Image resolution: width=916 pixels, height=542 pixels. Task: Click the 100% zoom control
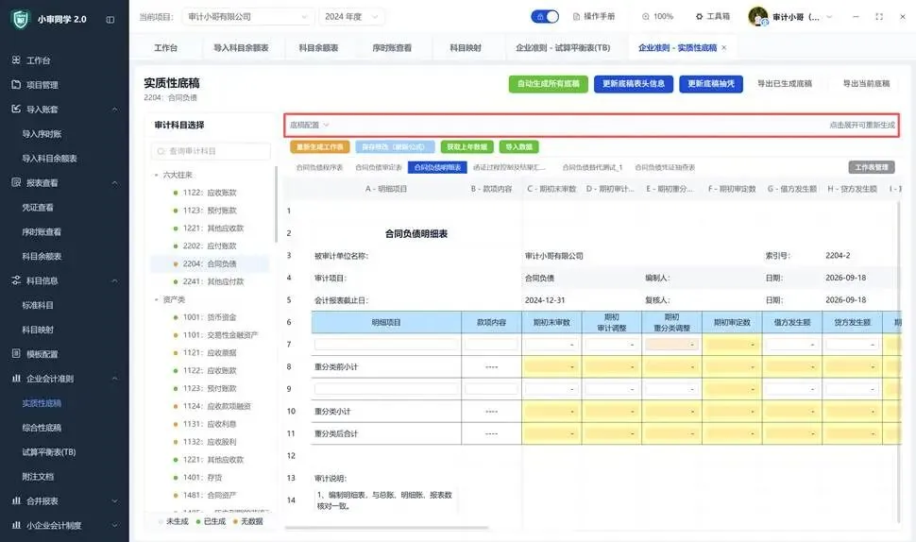[658, 16]
